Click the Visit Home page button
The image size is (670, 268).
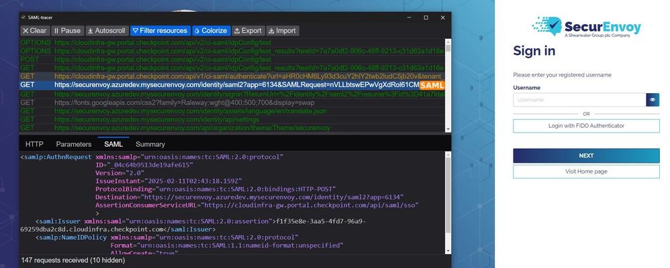coord(586,172)
